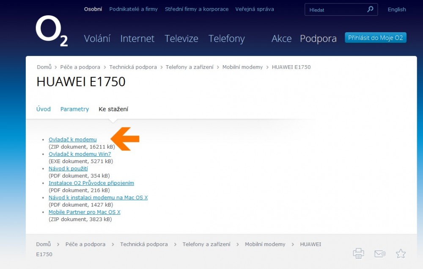Open the Internet menu
The height and width of the screenshot is (269, 423).
coord(137,39)
